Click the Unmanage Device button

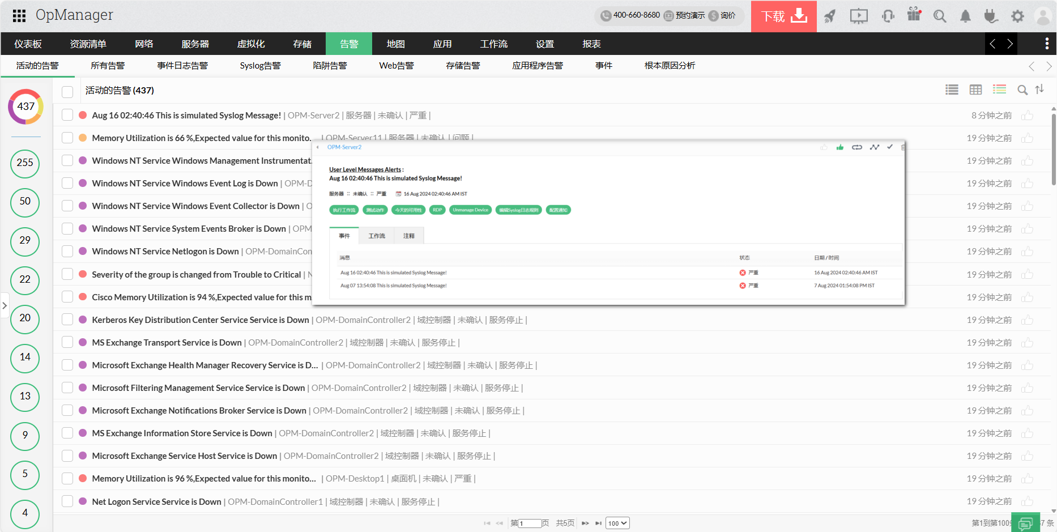coord(470,210)
